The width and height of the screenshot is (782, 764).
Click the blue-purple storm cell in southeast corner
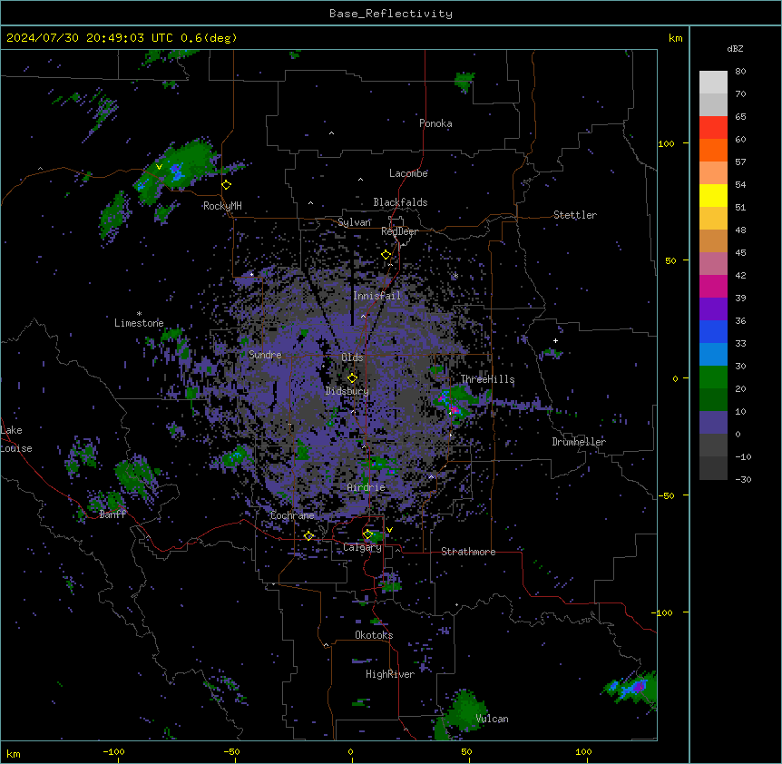(632, 688)
